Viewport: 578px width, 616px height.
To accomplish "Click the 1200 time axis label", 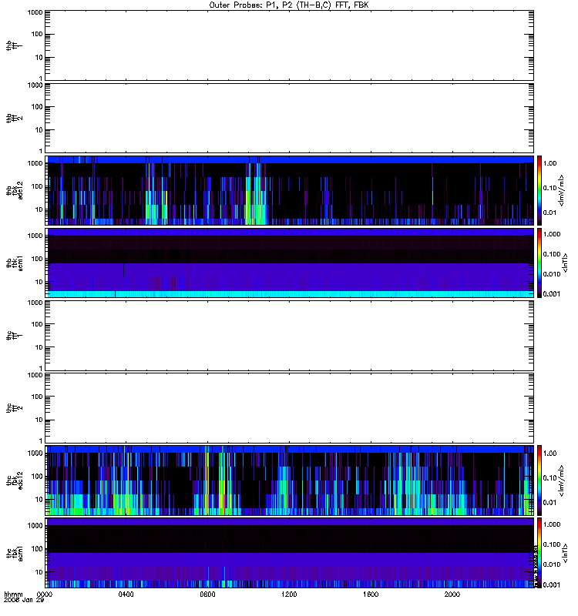I will pos(289,594).
